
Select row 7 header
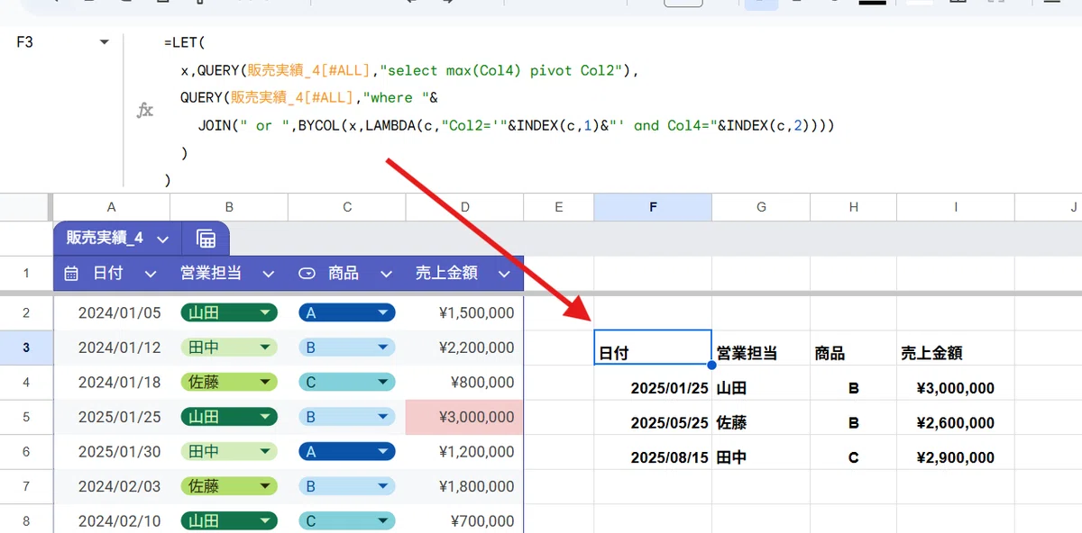(x=26, y=486)
